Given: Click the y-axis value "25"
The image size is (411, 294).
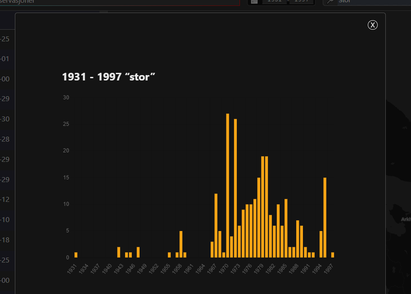Looking at the screenshot, I should [x=66, y=124].
